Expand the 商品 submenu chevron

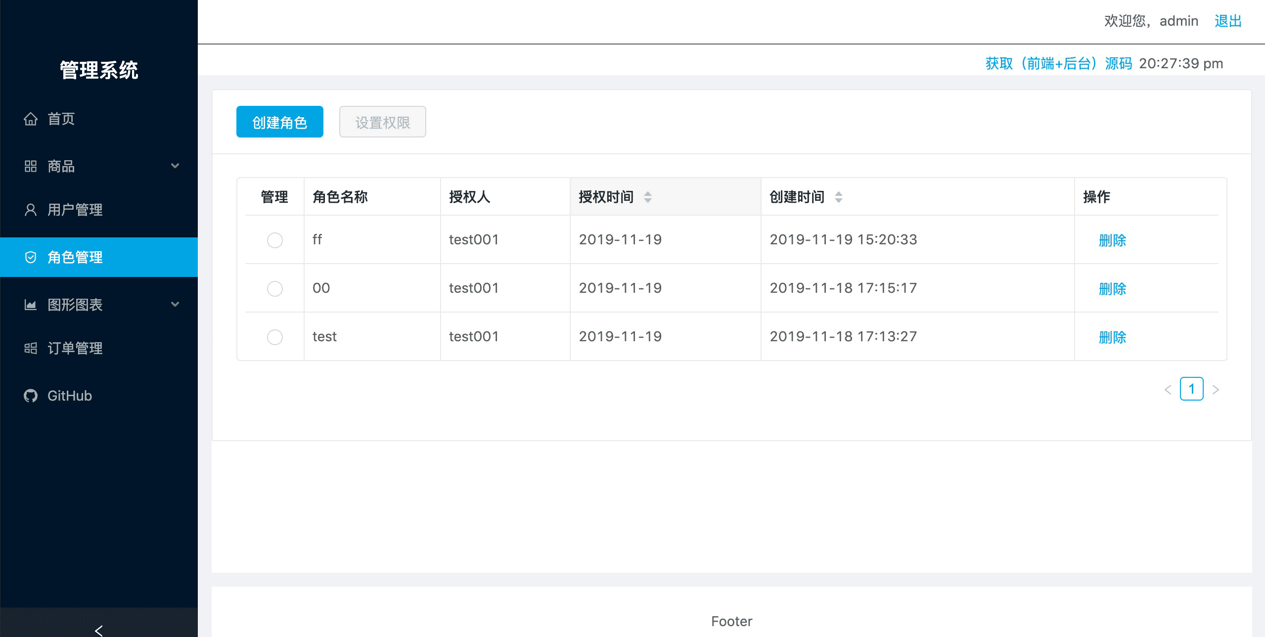(175, 166)
